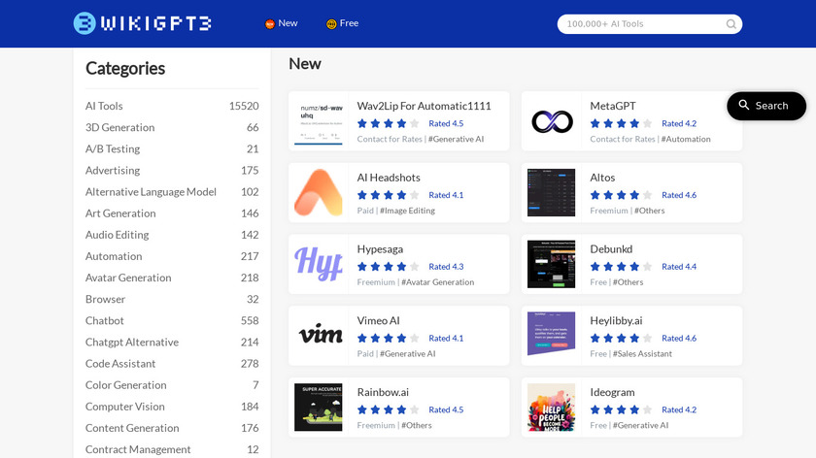Viewport: 816px width, 458px height.
Task: Select the Audio Editing category
Action: 172,235
